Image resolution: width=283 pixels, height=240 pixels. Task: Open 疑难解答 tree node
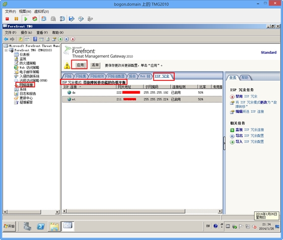coord(26,102)
